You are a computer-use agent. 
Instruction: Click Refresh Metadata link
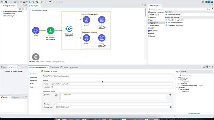click(x=194, y=113)
